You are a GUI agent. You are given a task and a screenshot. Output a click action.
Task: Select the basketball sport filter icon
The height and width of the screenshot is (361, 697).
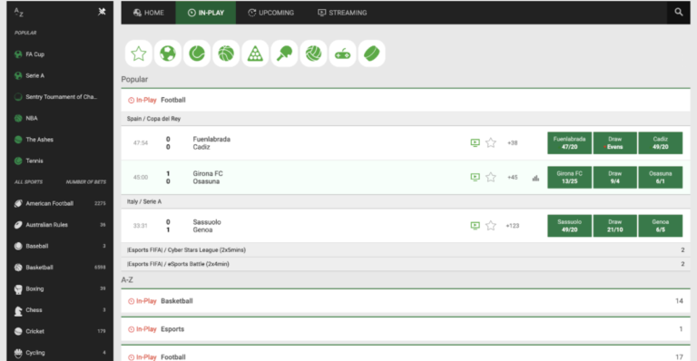point(226,54)
